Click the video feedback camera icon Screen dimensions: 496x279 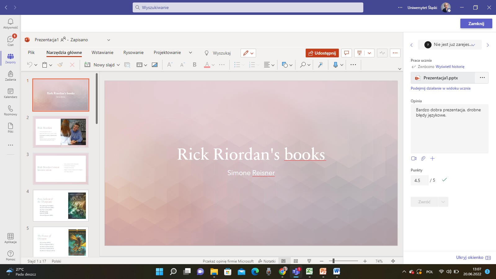pos(414,158)
